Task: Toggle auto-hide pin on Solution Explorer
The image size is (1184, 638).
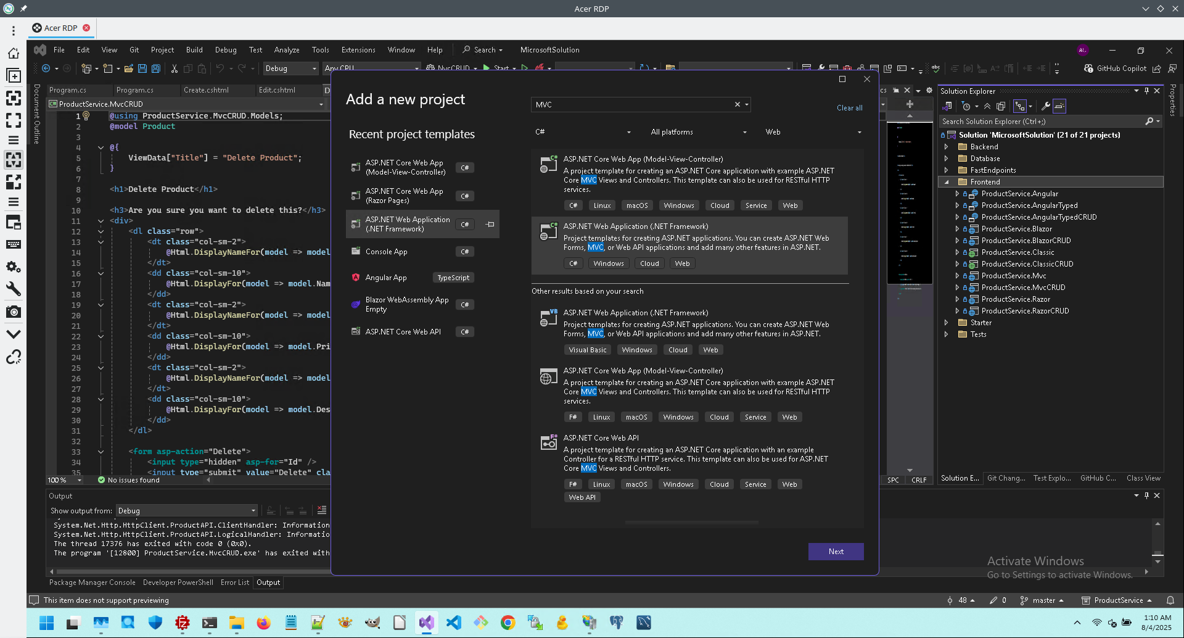Action: point(1146,91)
